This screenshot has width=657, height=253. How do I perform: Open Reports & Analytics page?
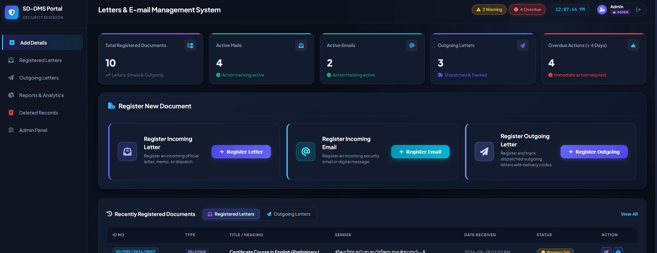[43, 95]
